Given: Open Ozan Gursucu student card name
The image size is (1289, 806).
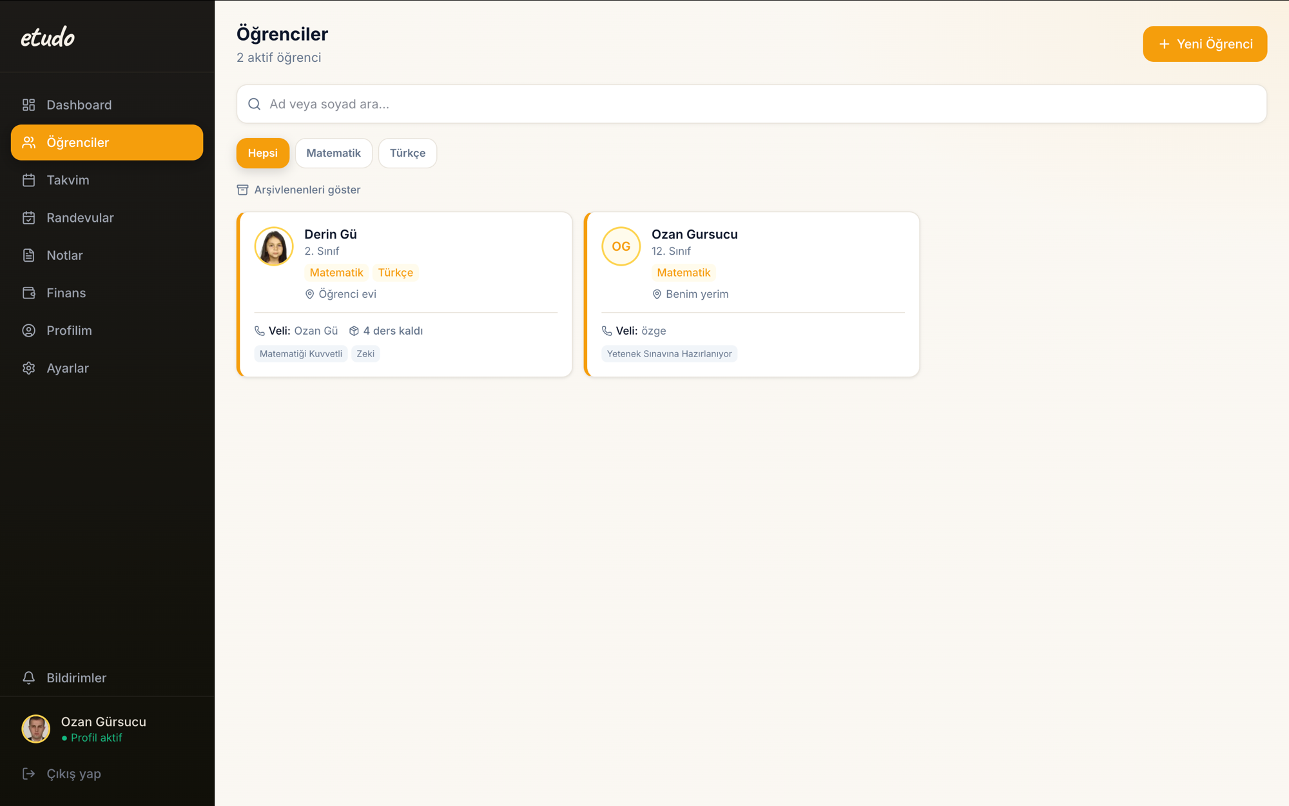Looking at the screenshot, I should click(694, 234).
